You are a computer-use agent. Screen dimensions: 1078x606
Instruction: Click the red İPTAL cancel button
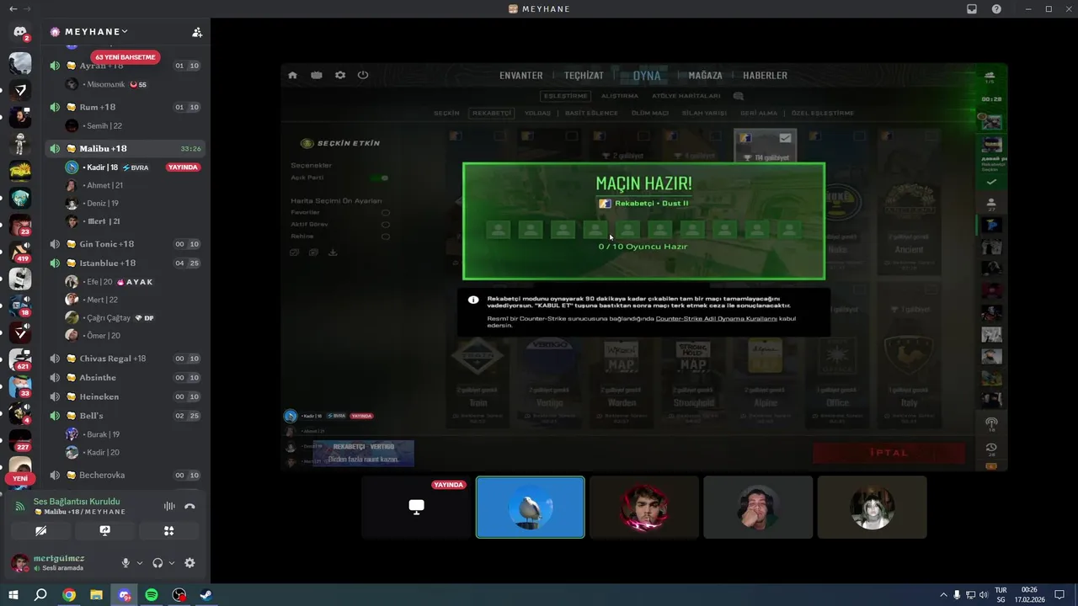tap(889, 453)
